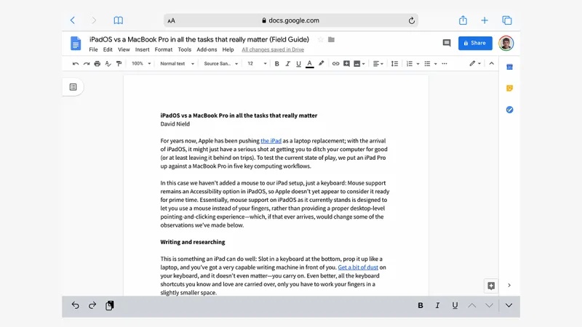Reload the page with refresh icon

(x=411, y=21)
